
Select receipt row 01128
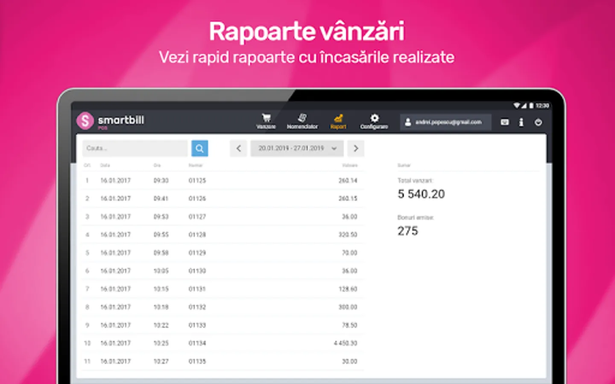[x=223, y=235]
